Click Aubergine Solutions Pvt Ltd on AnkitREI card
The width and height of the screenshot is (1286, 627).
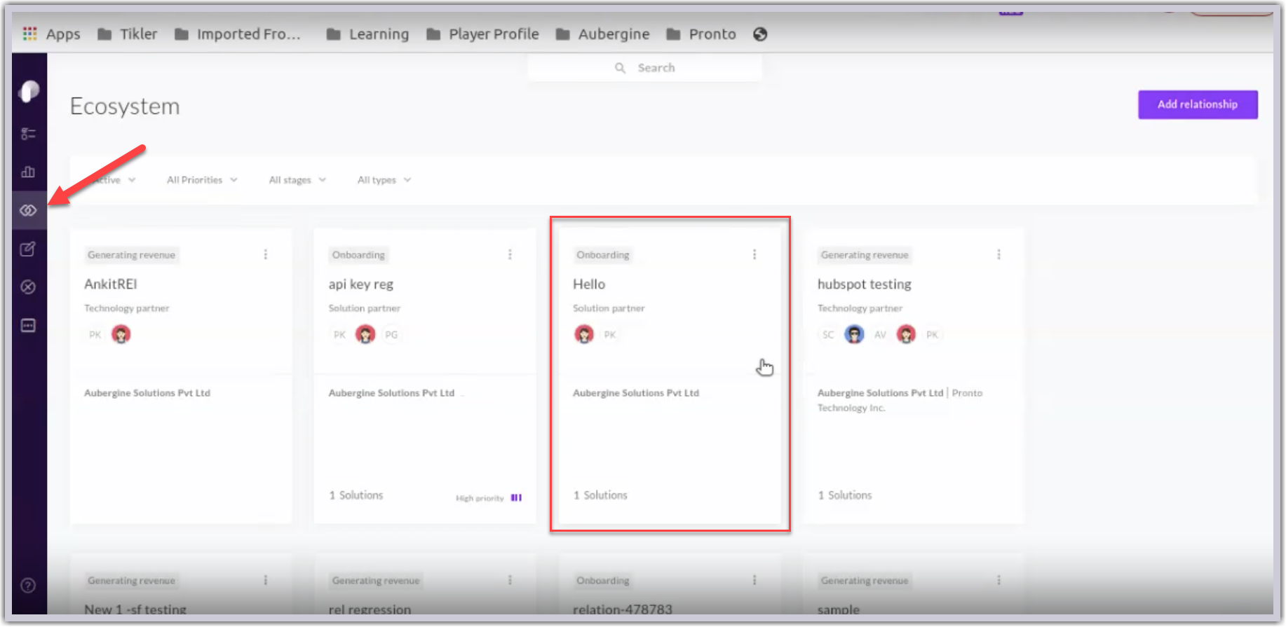click(147, 393)
